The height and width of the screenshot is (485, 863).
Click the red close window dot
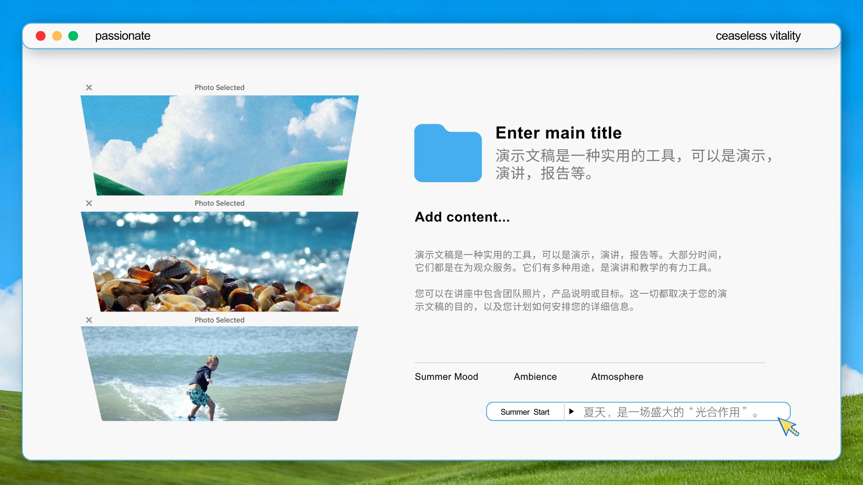point(40,36)
